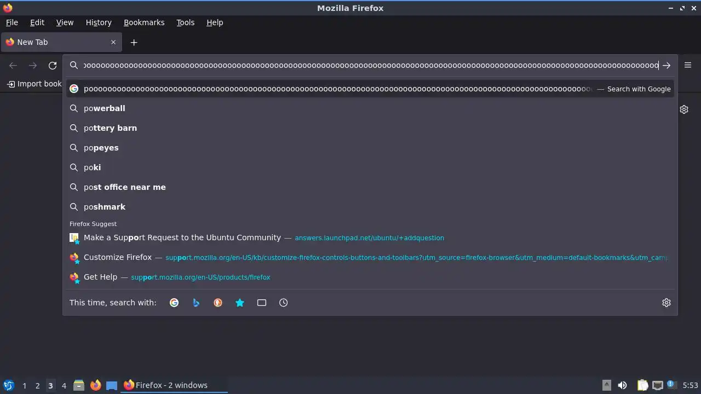Search this time with DuckDuckGo icon
Viewport: 701px width, 394px height.
218,303
